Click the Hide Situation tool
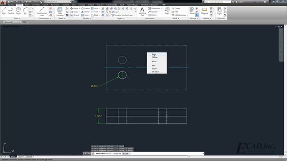 60,12
